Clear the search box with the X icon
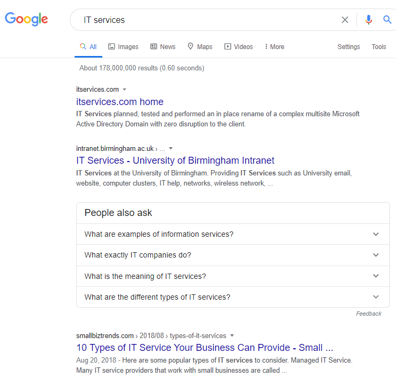This screenshot has height=377, width=398. 345,20
